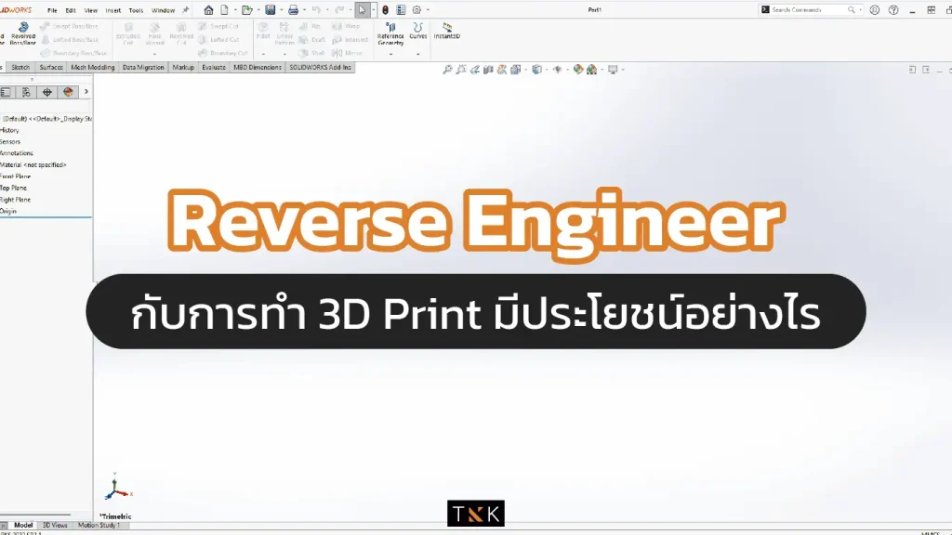Click the Print icon
Screen dimensions: 952x535
tap(293, 10)
